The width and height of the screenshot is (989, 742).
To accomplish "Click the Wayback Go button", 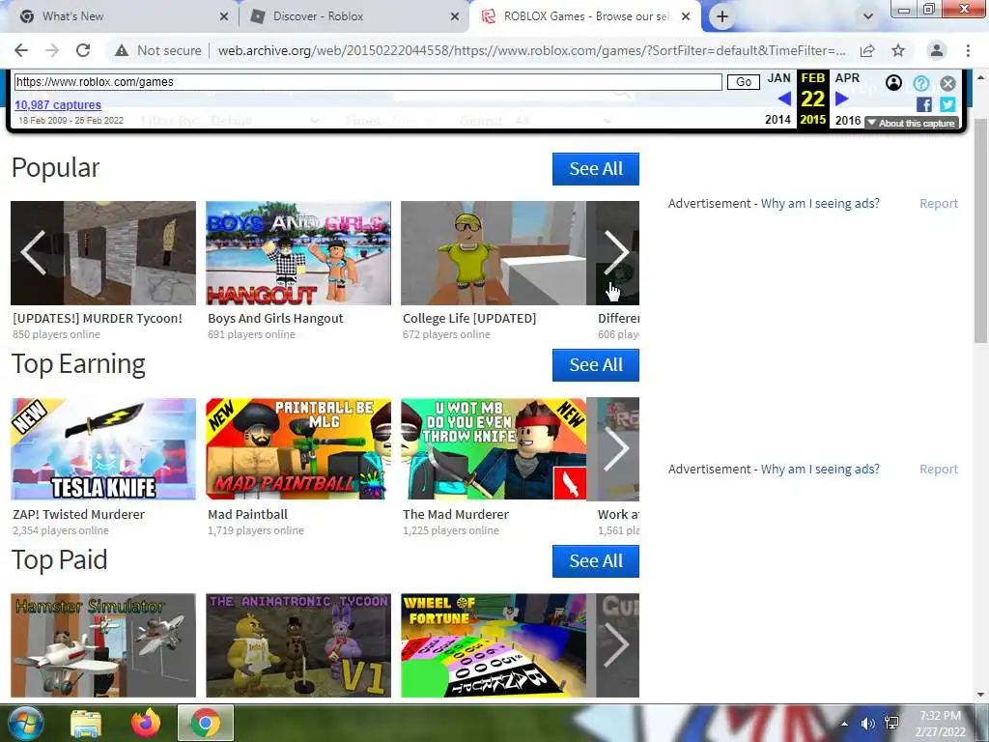I will 744,82.
